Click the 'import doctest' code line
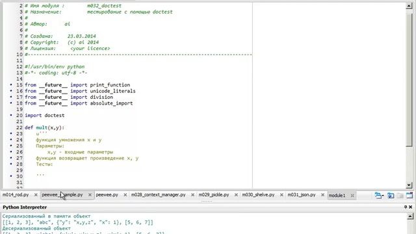The image size is (416, 234). pyautogui.click(x=45, y=116)
